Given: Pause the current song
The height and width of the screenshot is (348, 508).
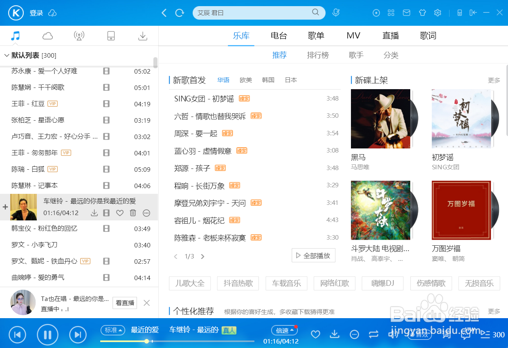Looking at the screenshot, I should pyautogui.click(x=47, y=335).
